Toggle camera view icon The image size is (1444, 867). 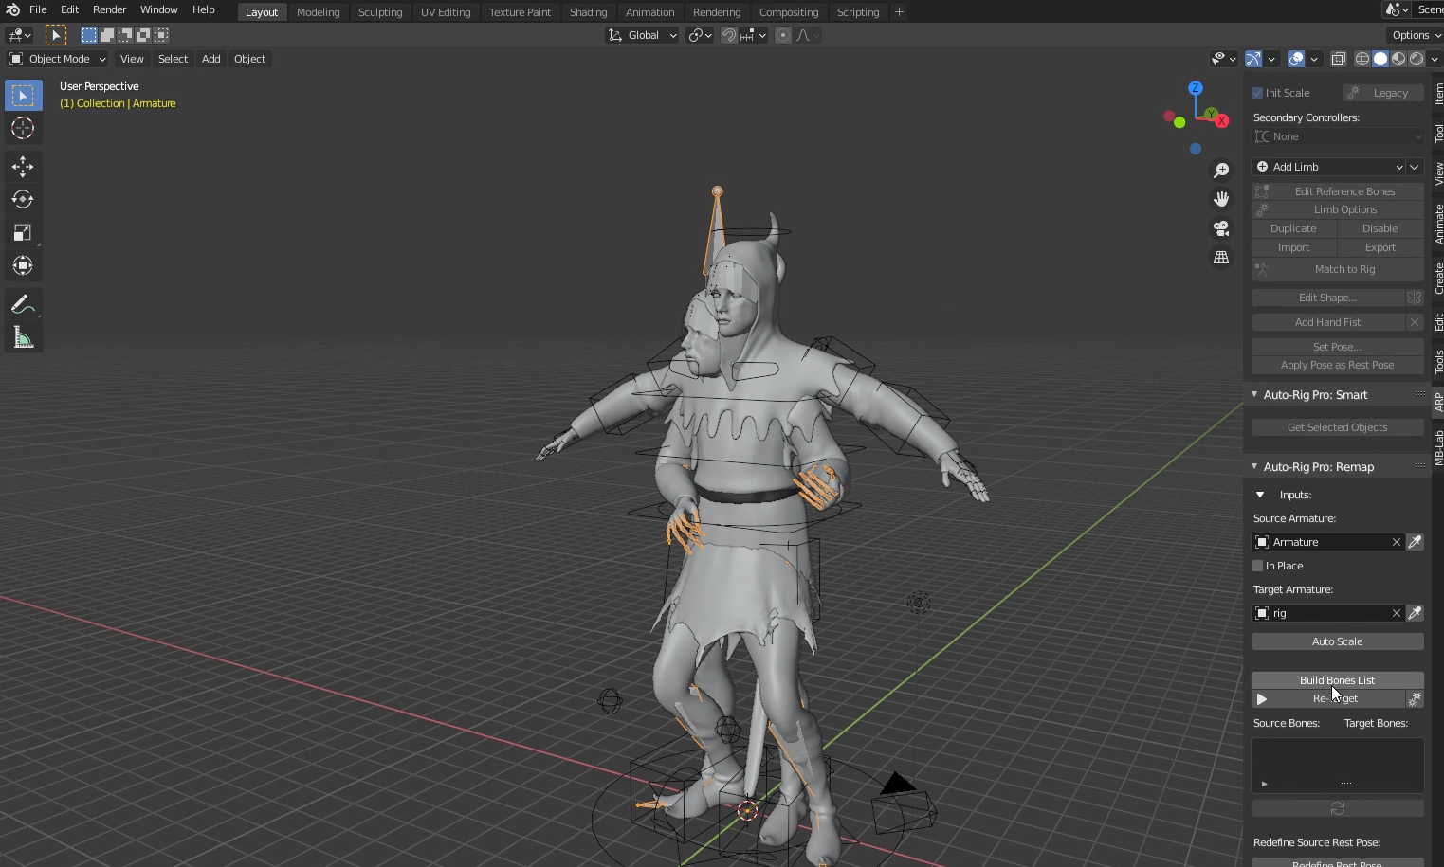[x=1221, y=228]
